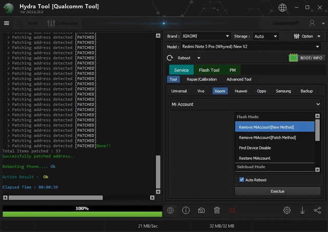Image resolution: width=328 pixels, height=232 pixels.
Task: Open the Configuration toolbar item
Action: click(63, 24)
